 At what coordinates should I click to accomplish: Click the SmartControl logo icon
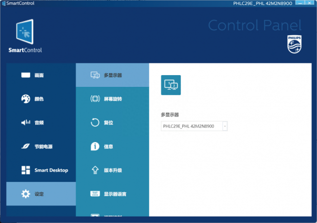(x=25, y=32)
